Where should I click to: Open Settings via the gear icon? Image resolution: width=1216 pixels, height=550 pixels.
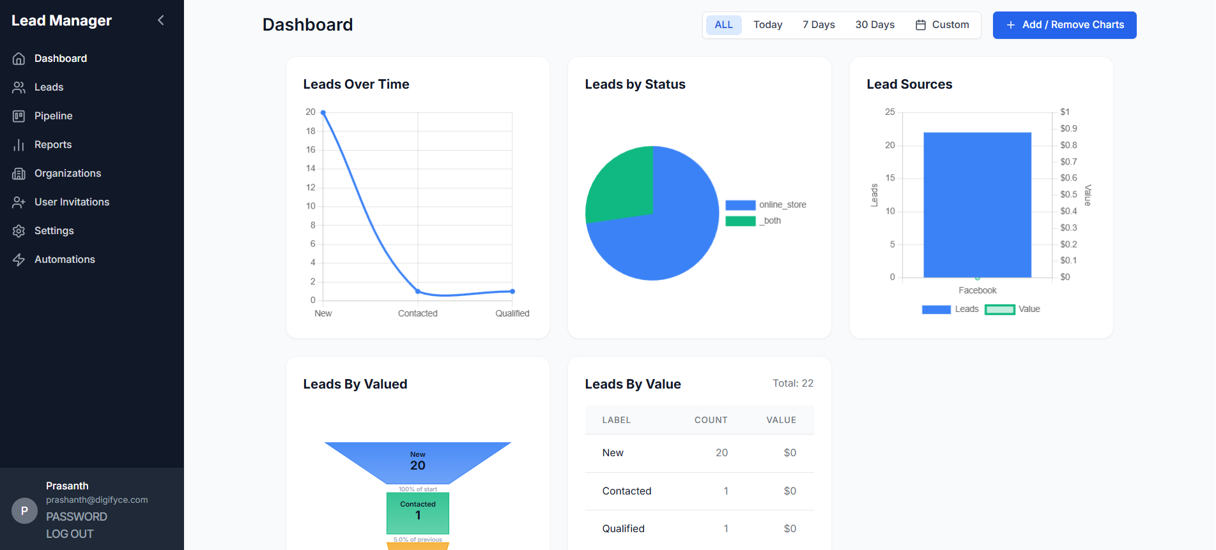coord(19,231)
